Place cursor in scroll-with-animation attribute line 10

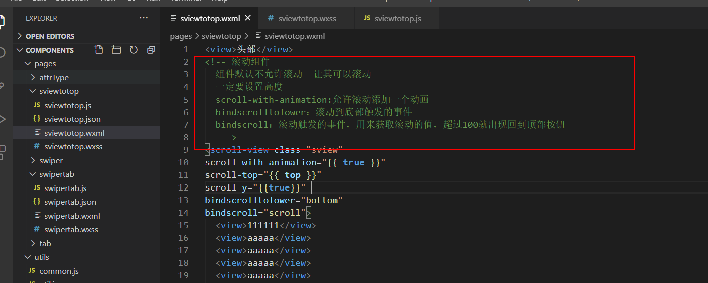pyautogui.click(x=295, y=162)
